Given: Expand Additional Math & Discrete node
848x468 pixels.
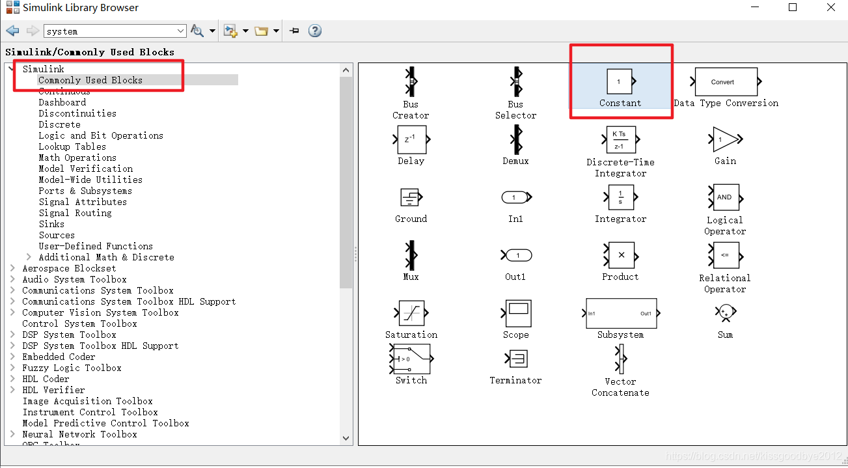Looking at the screenshot, I should [29, 257].
